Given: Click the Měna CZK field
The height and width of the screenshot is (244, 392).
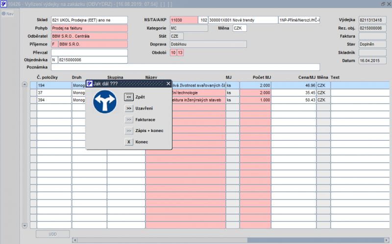Looking at the screenshot, I should pyautogui.click(x=240, y=28).
